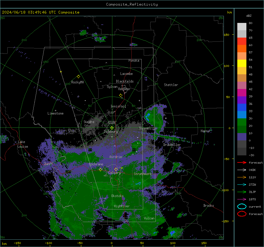Click the Stettler town label
Viewport: 264px width, 247px height.
(x=171, y=85)
